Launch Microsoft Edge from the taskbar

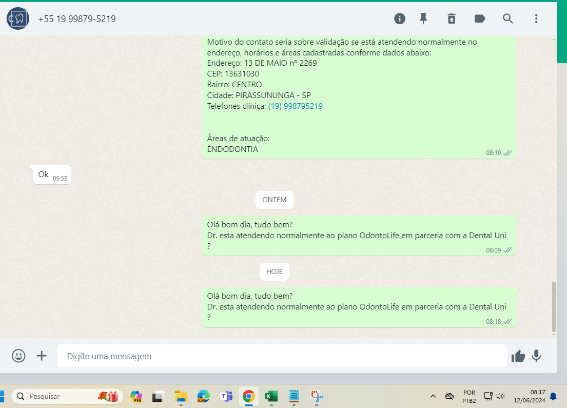(x=204, y=396)
